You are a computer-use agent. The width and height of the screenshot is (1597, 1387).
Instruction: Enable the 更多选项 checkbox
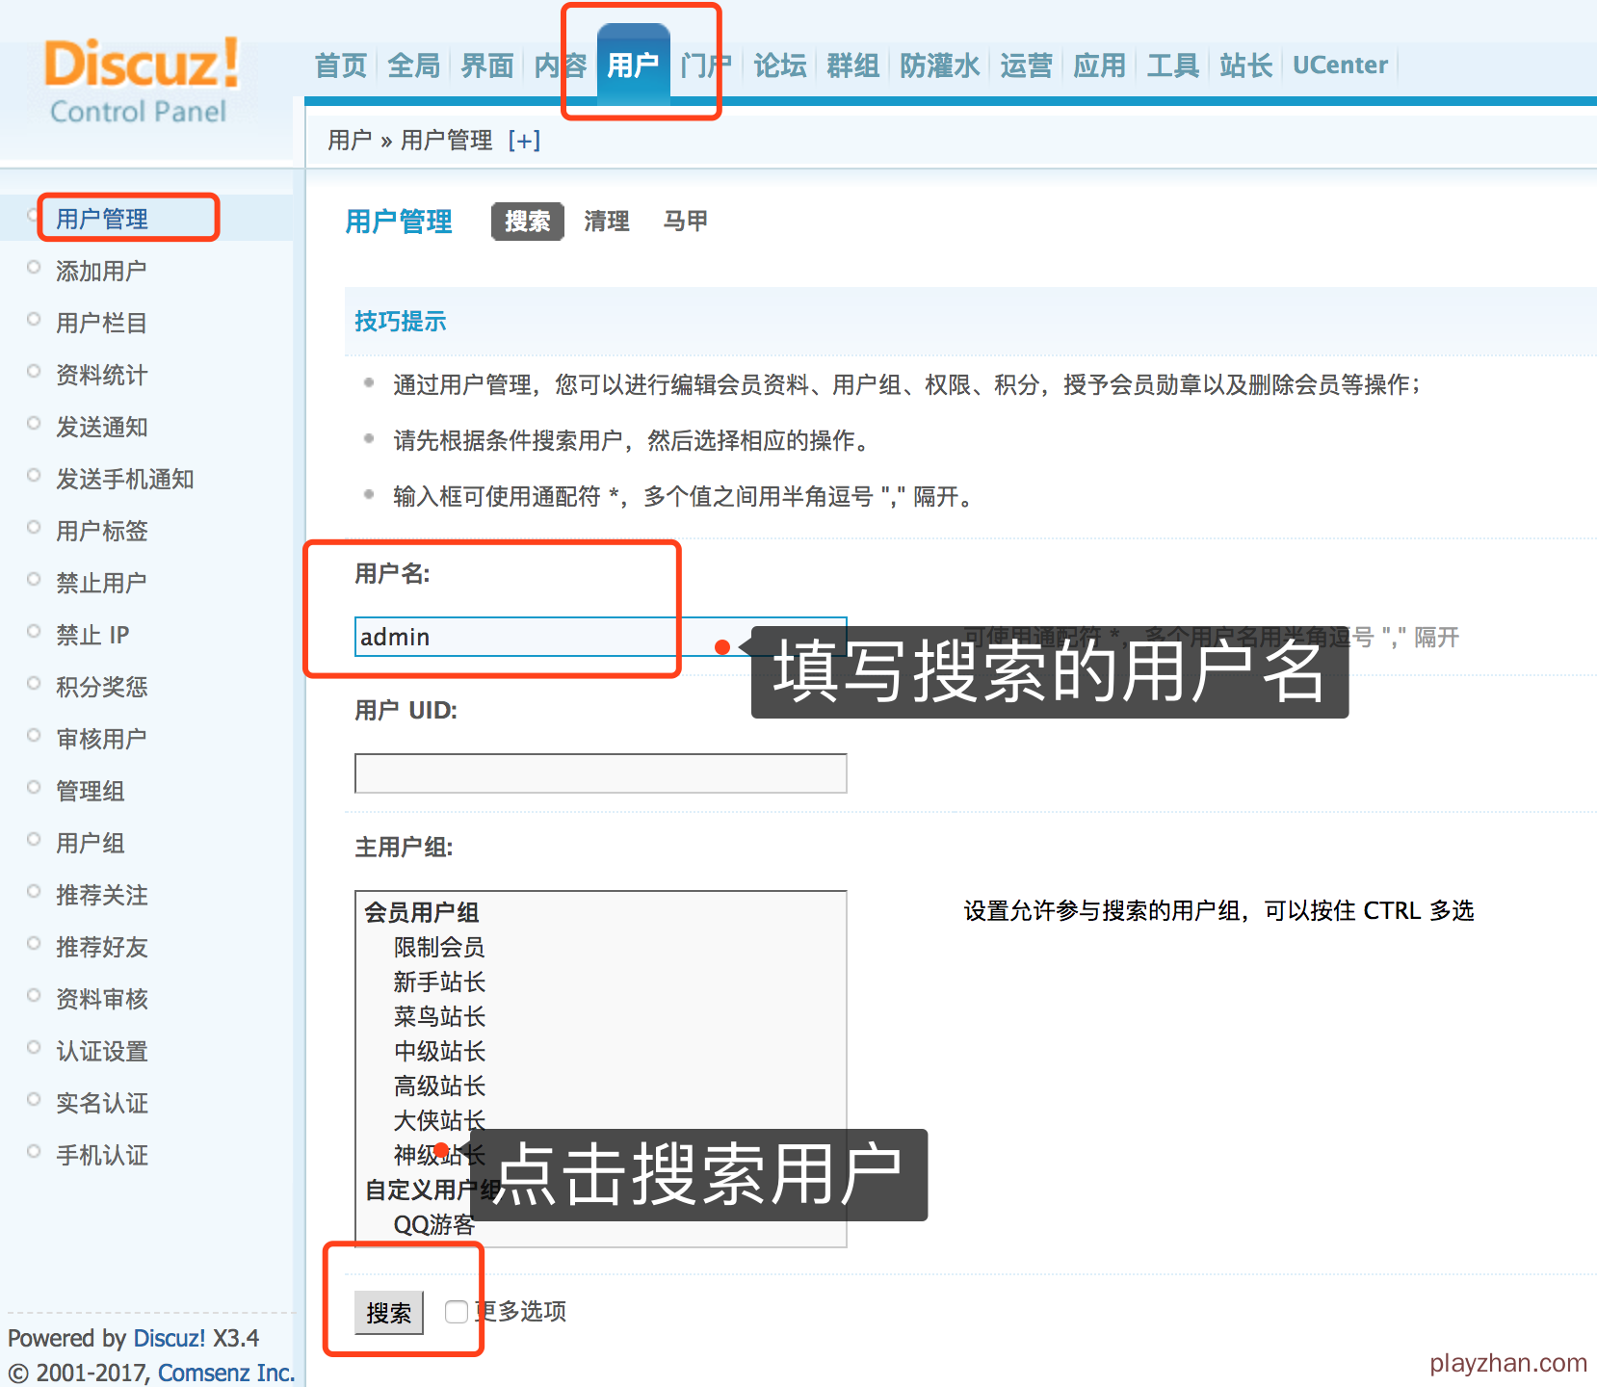click(457, 1312)
